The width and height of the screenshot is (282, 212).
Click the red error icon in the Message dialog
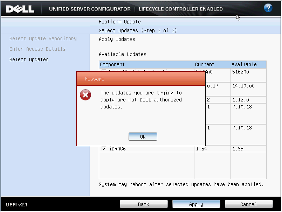pyautogui.click(x=85, y=95)
